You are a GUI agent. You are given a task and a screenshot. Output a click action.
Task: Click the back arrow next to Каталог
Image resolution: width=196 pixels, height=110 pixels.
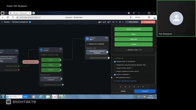pos(2,22)
